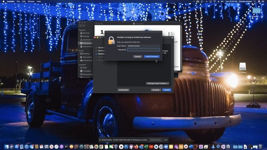Open Desktop under iCloud in Finder sidebar
267x150 pixels.
tap(86, 54)
